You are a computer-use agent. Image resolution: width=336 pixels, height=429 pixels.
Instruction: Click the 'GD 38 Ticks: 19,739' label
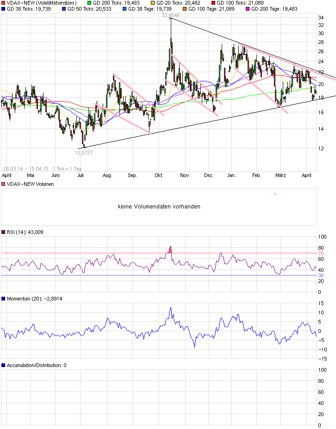click(29, 9)
